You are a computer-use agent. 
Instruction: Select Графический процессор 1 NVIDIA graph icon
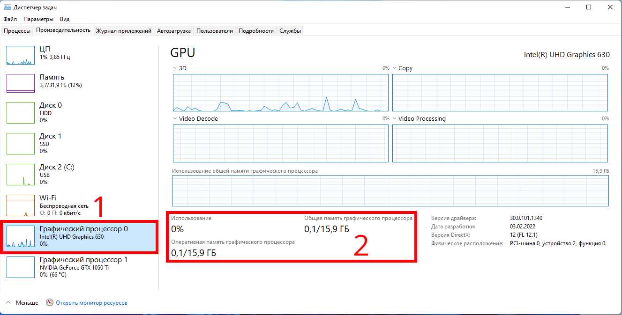[21, 267]
